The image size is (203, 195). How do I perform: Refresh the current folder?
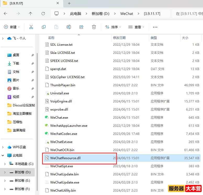[x=43, y=14]
